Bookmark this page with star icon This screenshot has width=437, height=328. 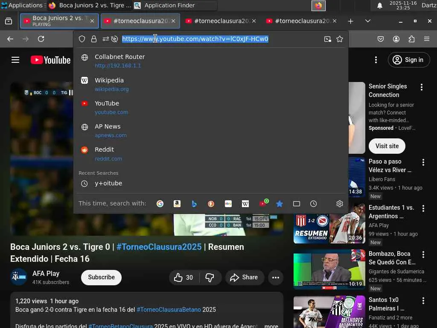[x=339, y=39]
